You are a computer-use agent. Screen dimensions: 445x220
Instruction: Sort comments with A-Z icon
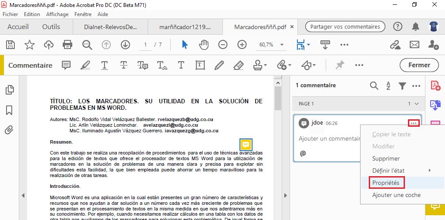tap(388, 85)
